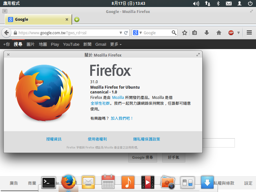Viewport: 256px width, 192px height.
Task: Open the user account indicator
Action: click(239, 4)
